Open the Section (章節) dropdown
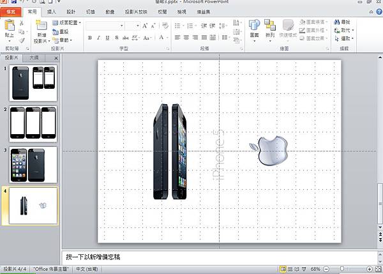This screenshot has height=274, width=383. (x=63, y=40)
